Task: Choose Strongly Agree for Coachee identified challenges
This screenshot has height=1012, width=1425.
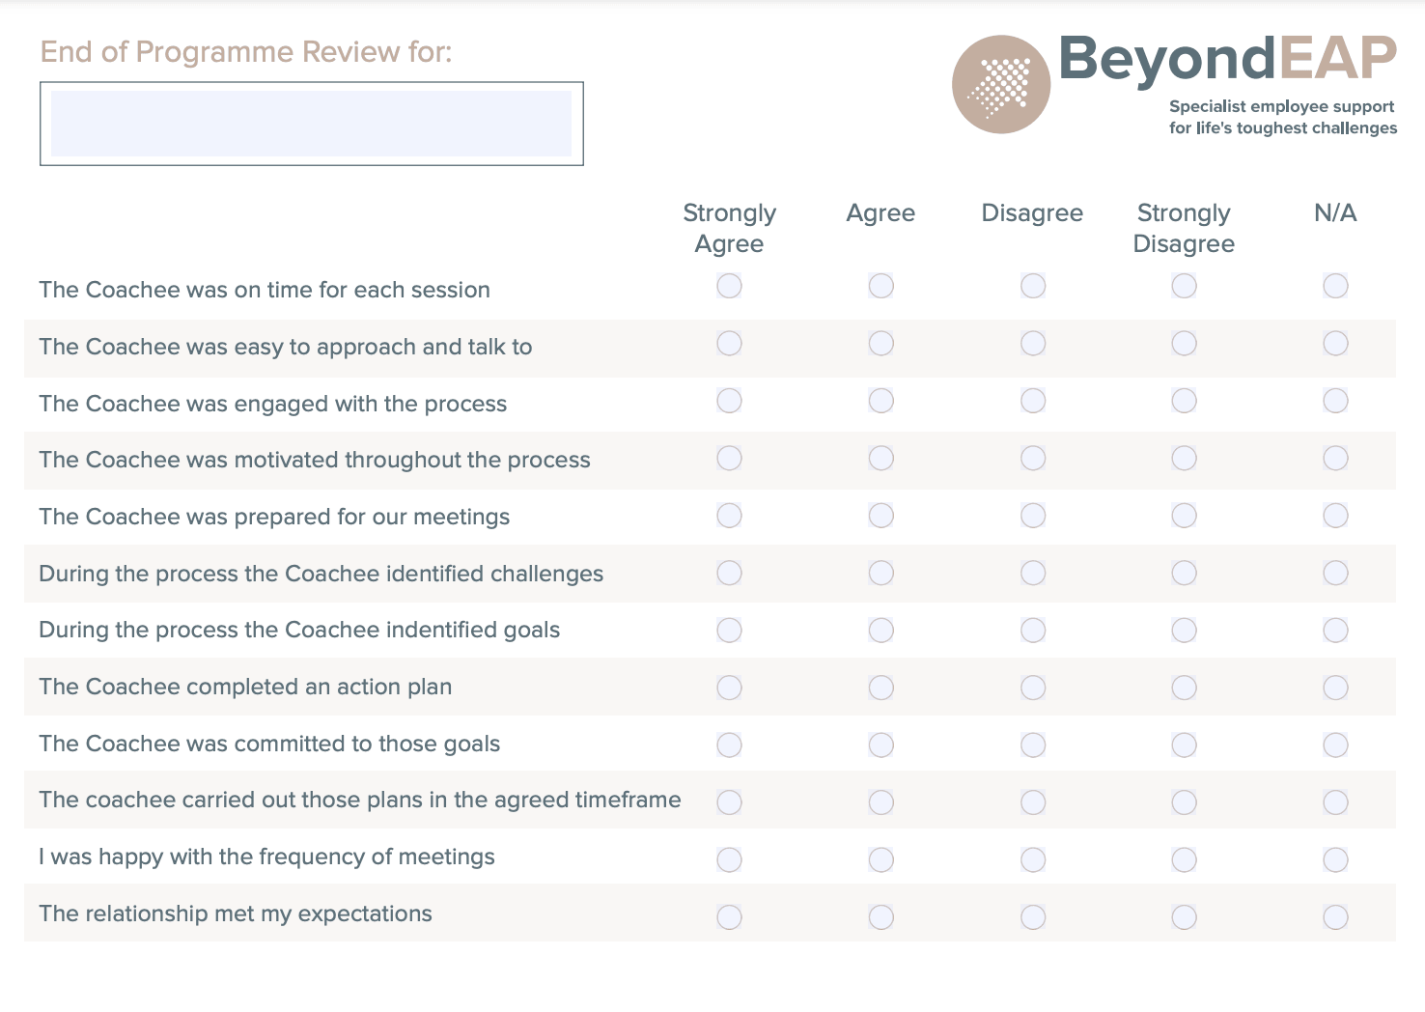Action: point(729,573)
